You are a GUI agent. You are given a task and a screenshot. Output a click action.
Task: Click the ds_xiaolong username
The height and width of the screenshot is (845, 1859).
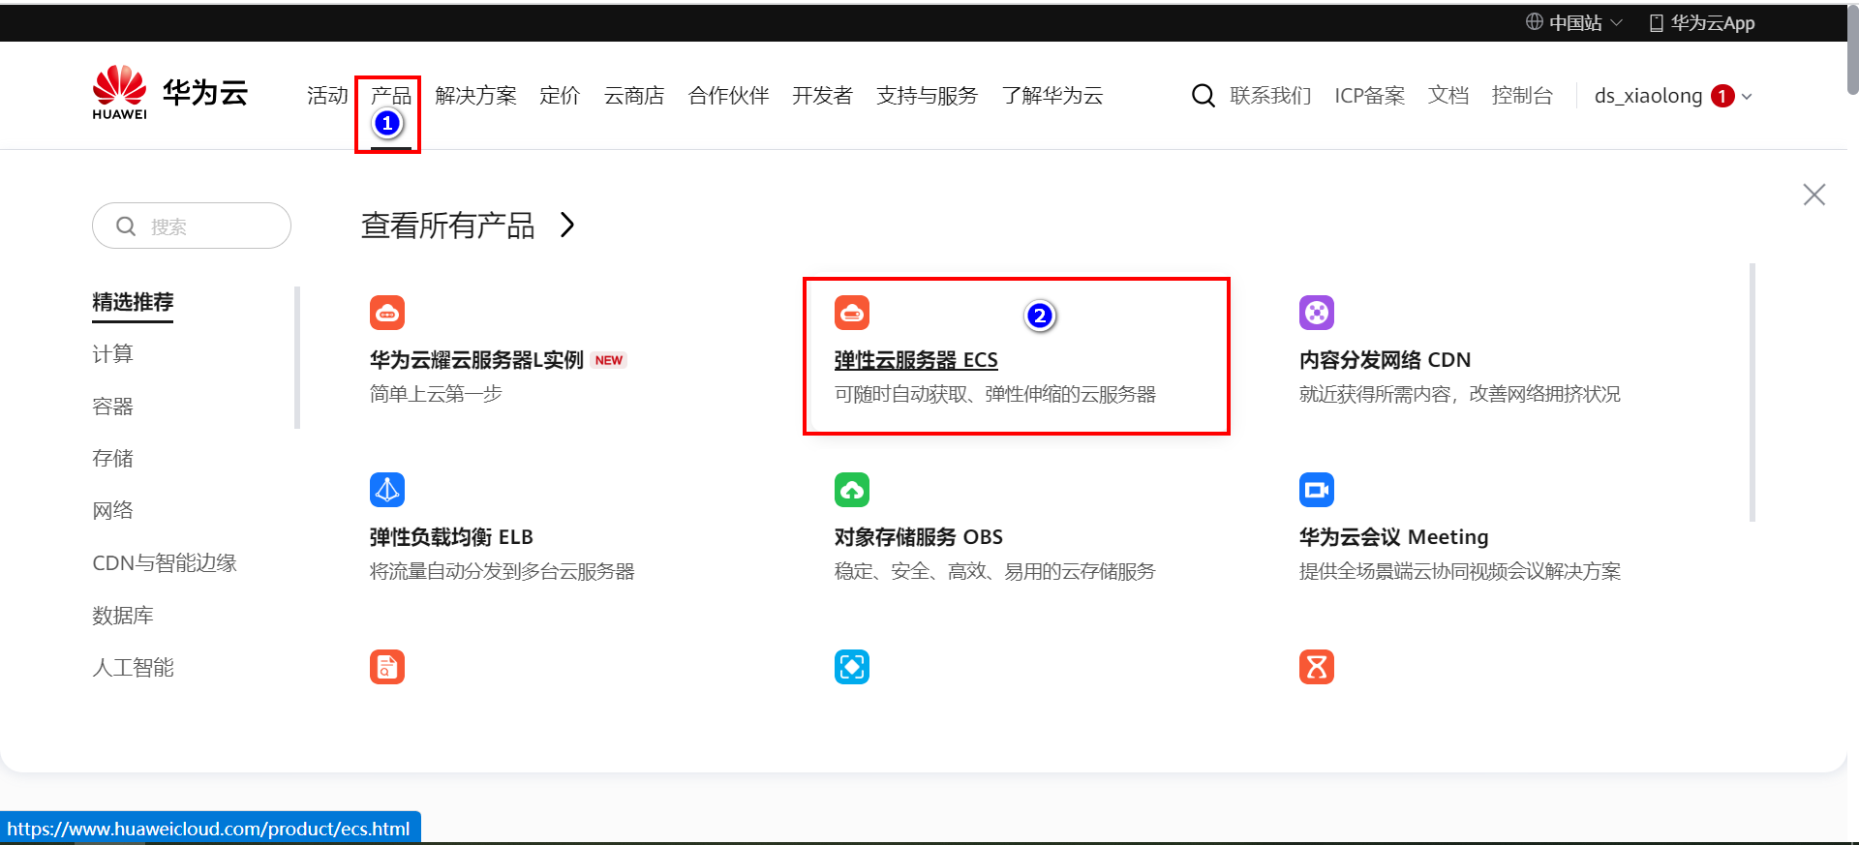point(1648,96)
